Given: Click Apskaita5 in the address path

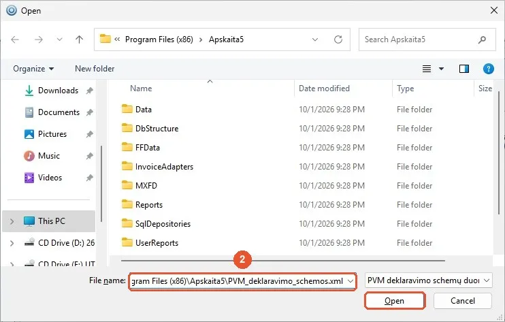Looking at the screenshot, I should 226,39.
